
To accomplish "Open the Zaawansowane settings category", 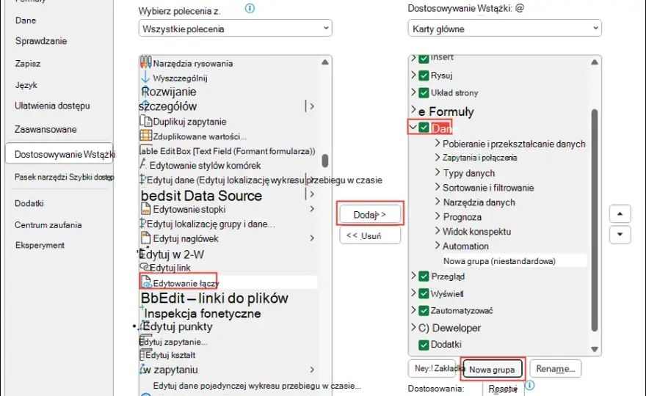I will click(x=46, y=129).
